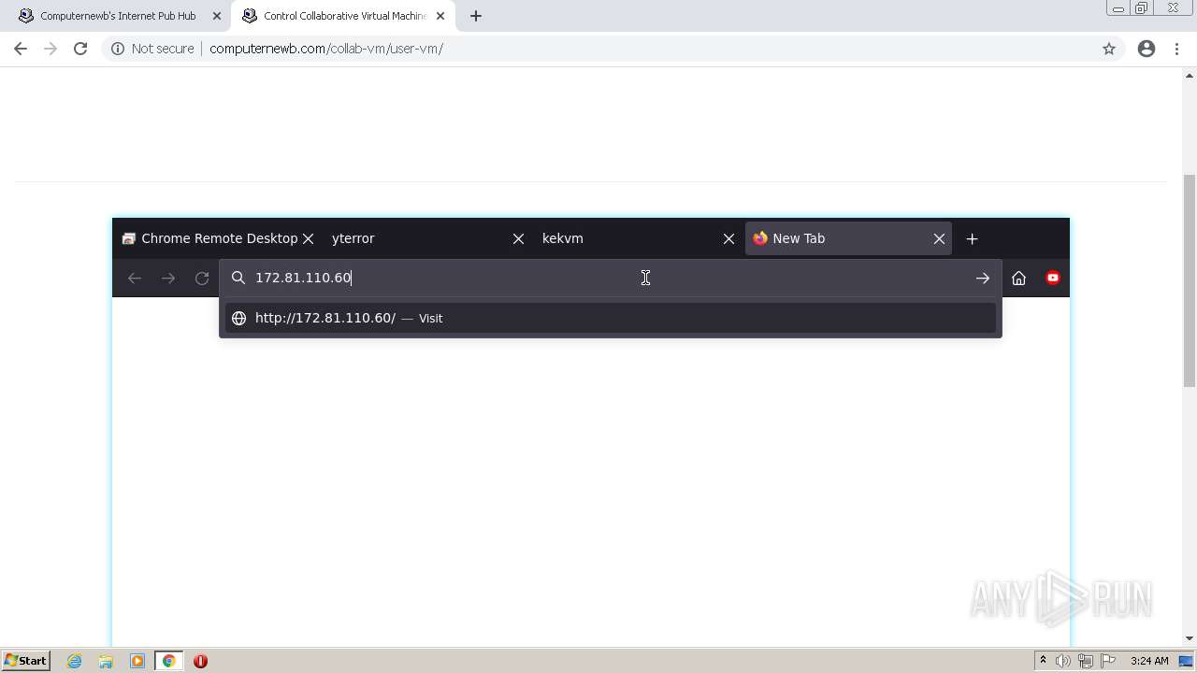Close the Control Collaborative Virtual Machine tab
This screenshot has height=673, width=1197.
[440, 16]
